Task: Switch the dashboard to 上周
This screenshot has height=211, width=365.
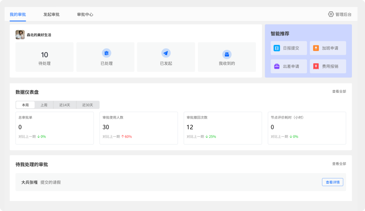Action: click(44, 105)
